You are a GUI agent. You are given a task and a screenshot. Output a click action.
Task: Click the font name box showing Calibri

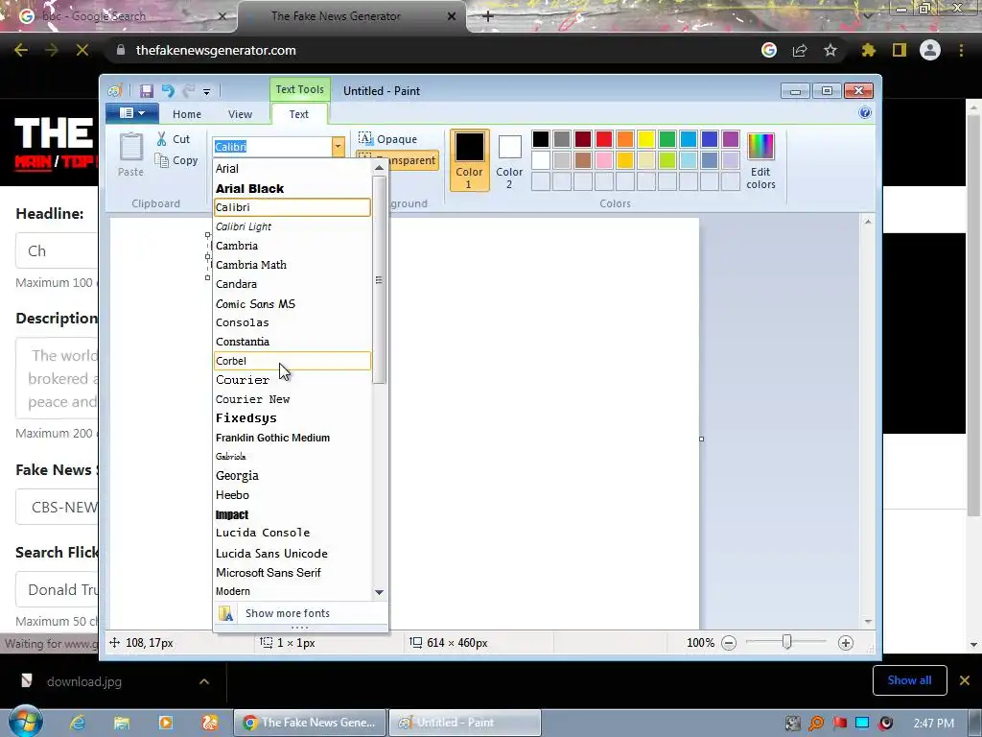pyautogui.click(x=271, y=147)
